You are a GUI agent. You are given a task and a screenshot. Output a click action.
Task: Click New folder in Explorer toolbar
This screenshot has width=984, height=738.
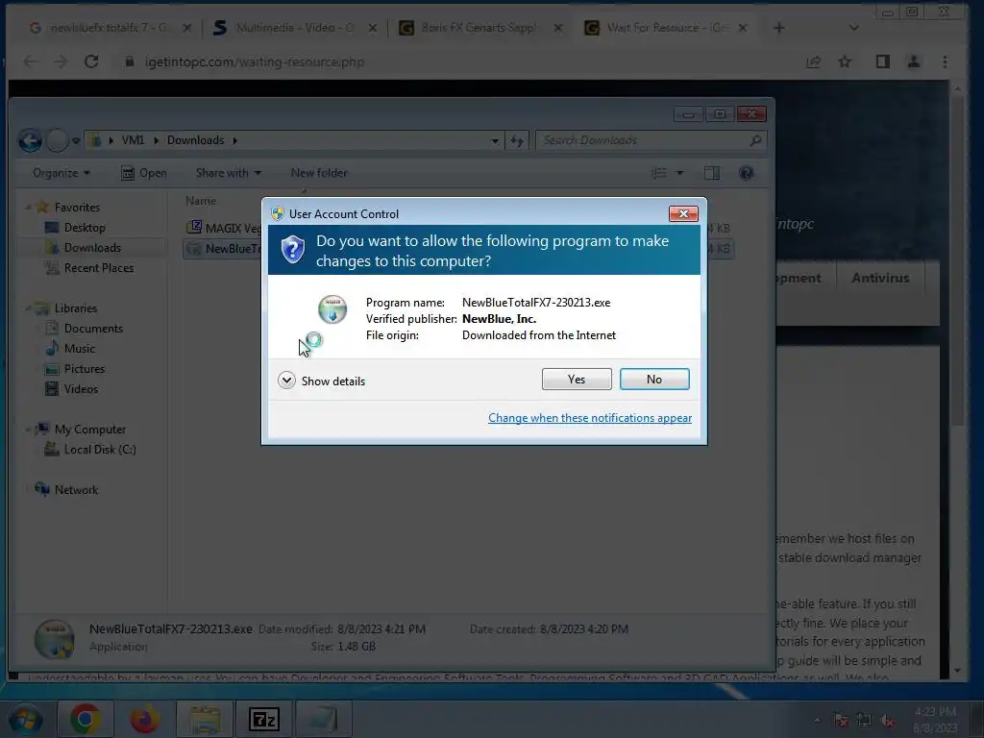point(319,173)
